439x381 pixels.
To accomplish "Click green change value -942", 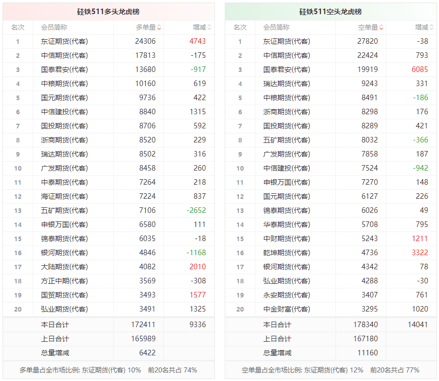I will [420, 168].
